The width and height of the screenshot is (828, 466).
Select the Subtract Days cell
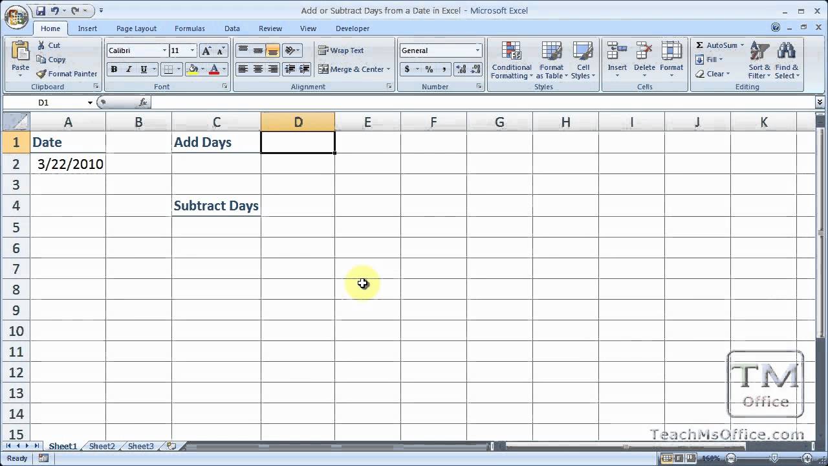216,206
